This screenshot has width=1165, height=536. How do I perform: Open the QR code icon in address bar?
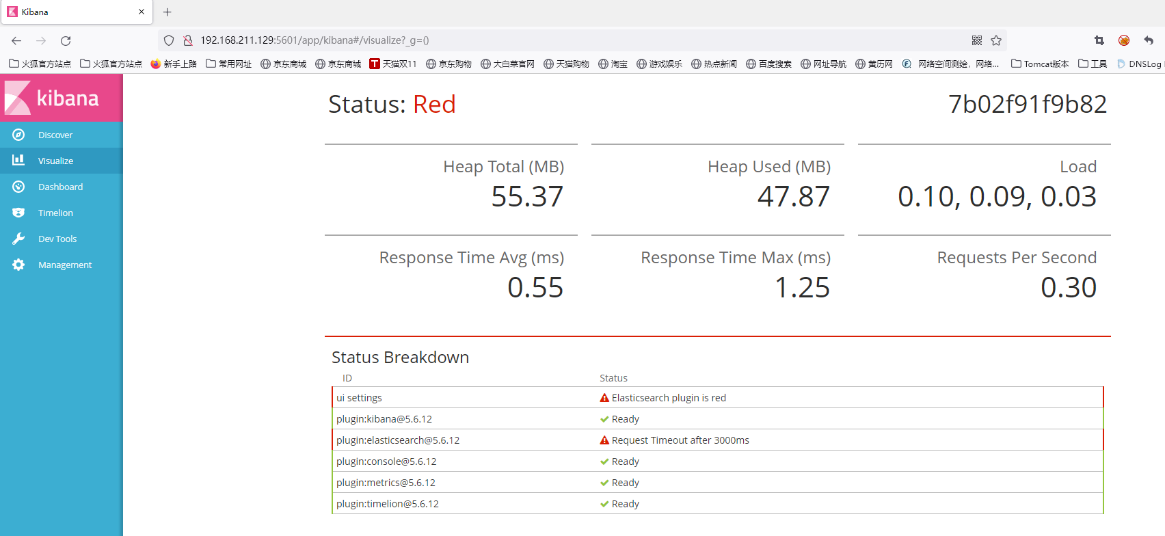(x=977, y=40)
